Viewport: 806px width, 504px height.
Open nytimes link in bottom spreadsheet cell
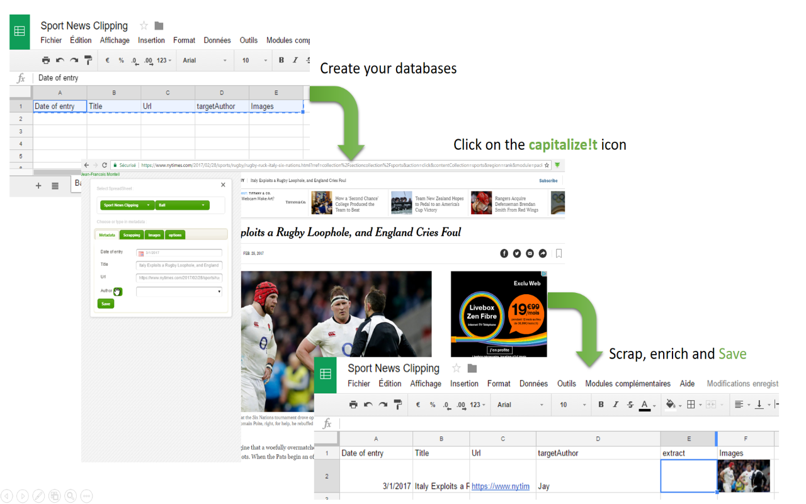(x=501, y=486)
